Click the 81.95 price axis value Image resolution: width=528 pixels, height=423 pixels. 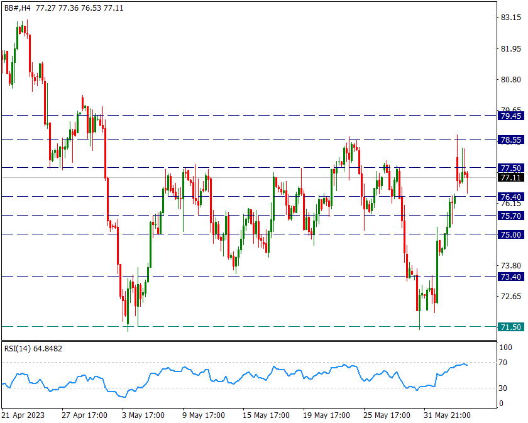(x=511, y=49)
